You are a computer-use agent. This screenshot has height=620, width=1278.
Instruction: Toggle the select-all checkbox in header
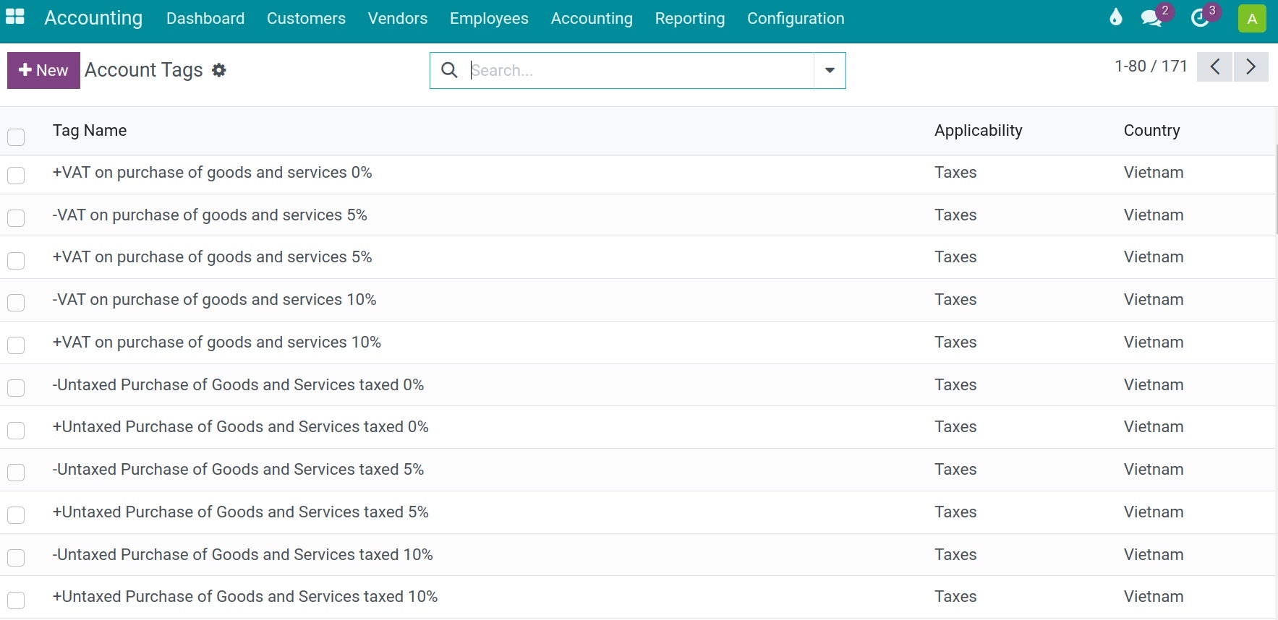[16, 137]
